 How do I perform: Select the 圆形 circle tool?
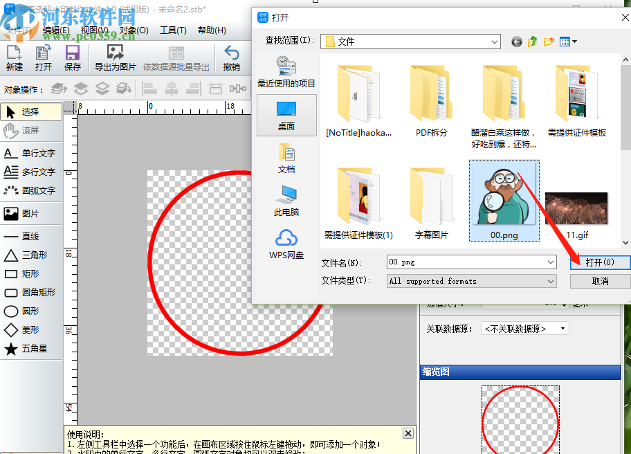(31, 311)
